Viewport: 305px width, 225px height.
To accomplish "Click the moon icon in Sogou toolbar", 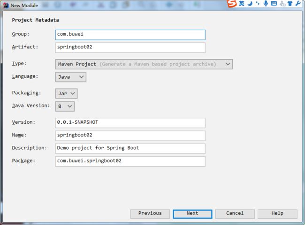I will (250, 3).
